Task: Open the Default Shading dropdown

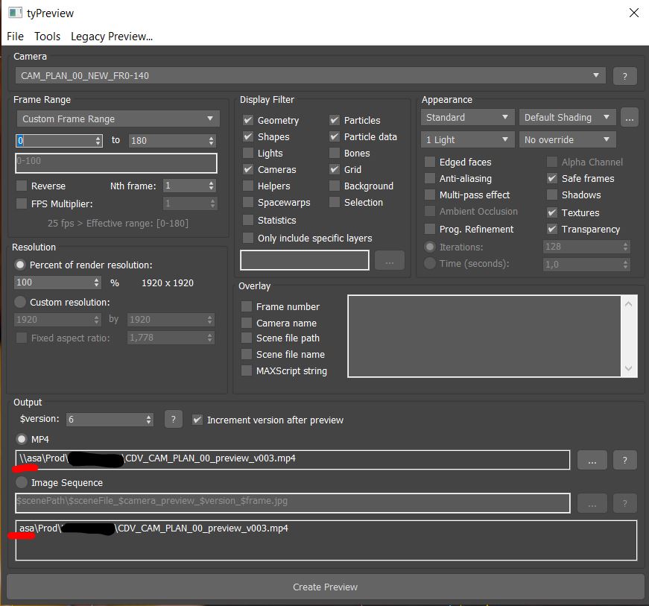Action: [x=568, y=117]
